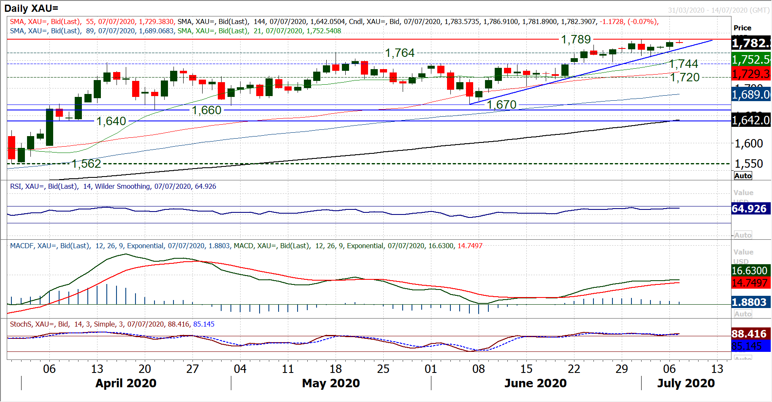The image size is (772, 402).
Task: Click the 1,562 support level label
Action: click(x=87, y=164)
